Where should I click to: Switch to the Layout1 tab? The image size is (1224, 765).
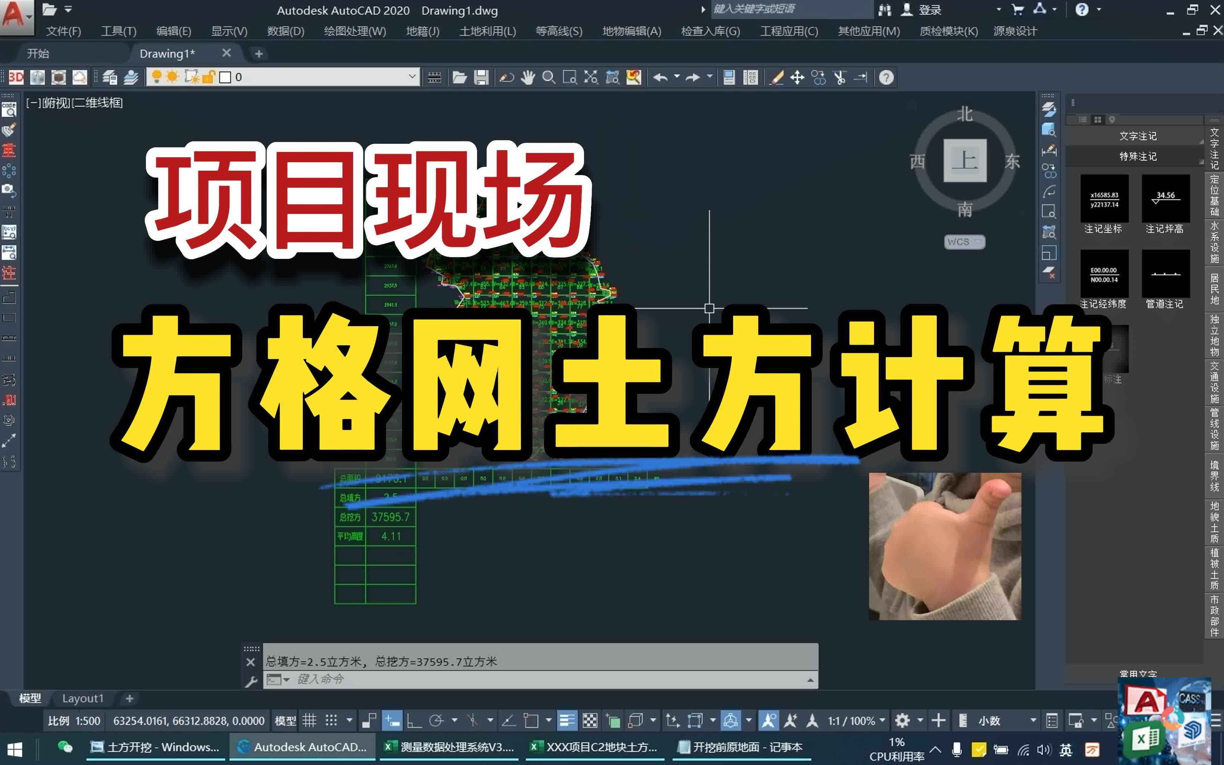[83, 698]
